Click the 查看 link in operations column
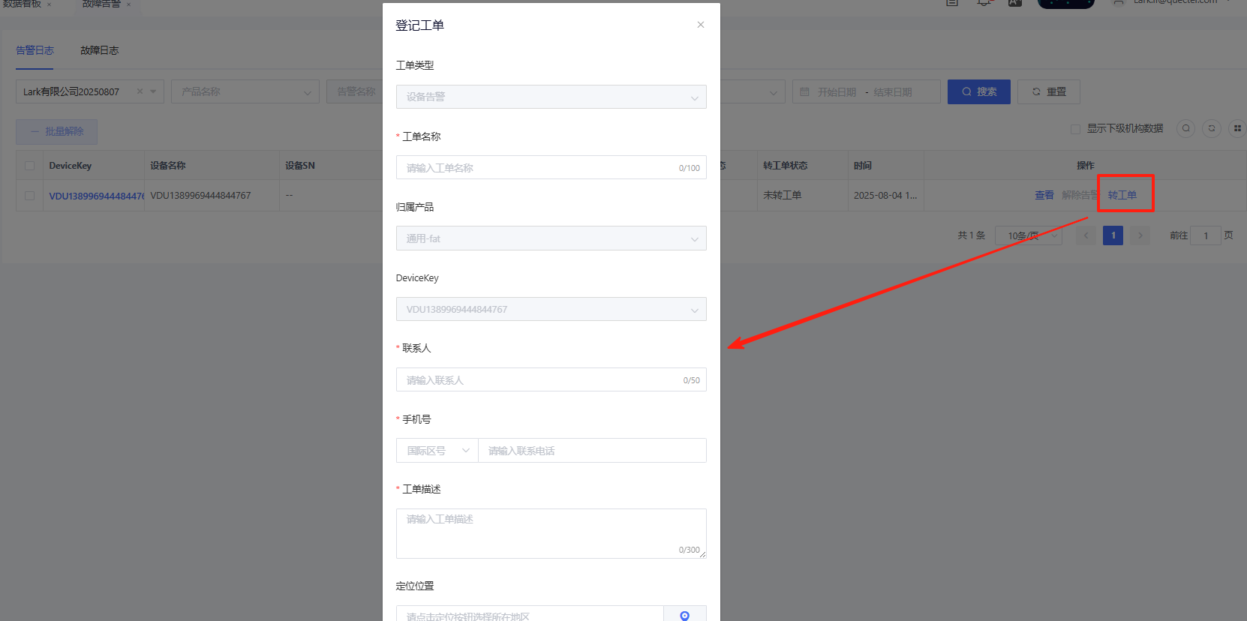Image resolution: width=1247 pixels, height=621 pixels. coord(1044,195)
